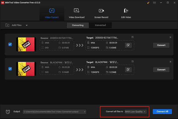Open the Video Convert tab
The width and height of the screenshot is (178, 119).
click(52, 13)
